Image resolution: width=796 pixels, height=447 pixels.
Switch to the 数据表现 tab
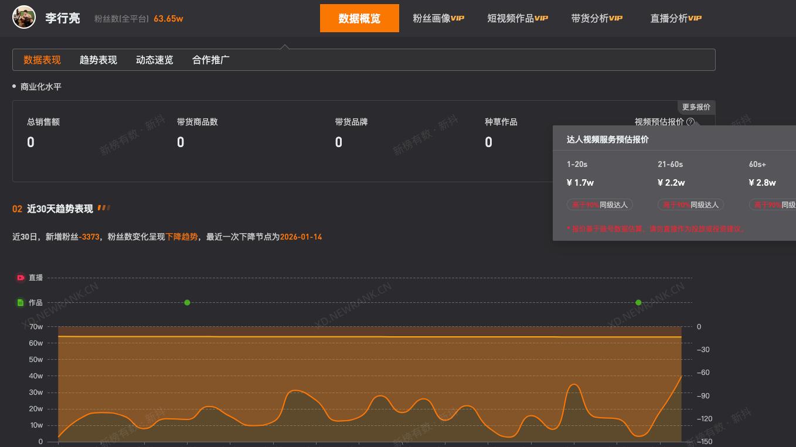42,59
